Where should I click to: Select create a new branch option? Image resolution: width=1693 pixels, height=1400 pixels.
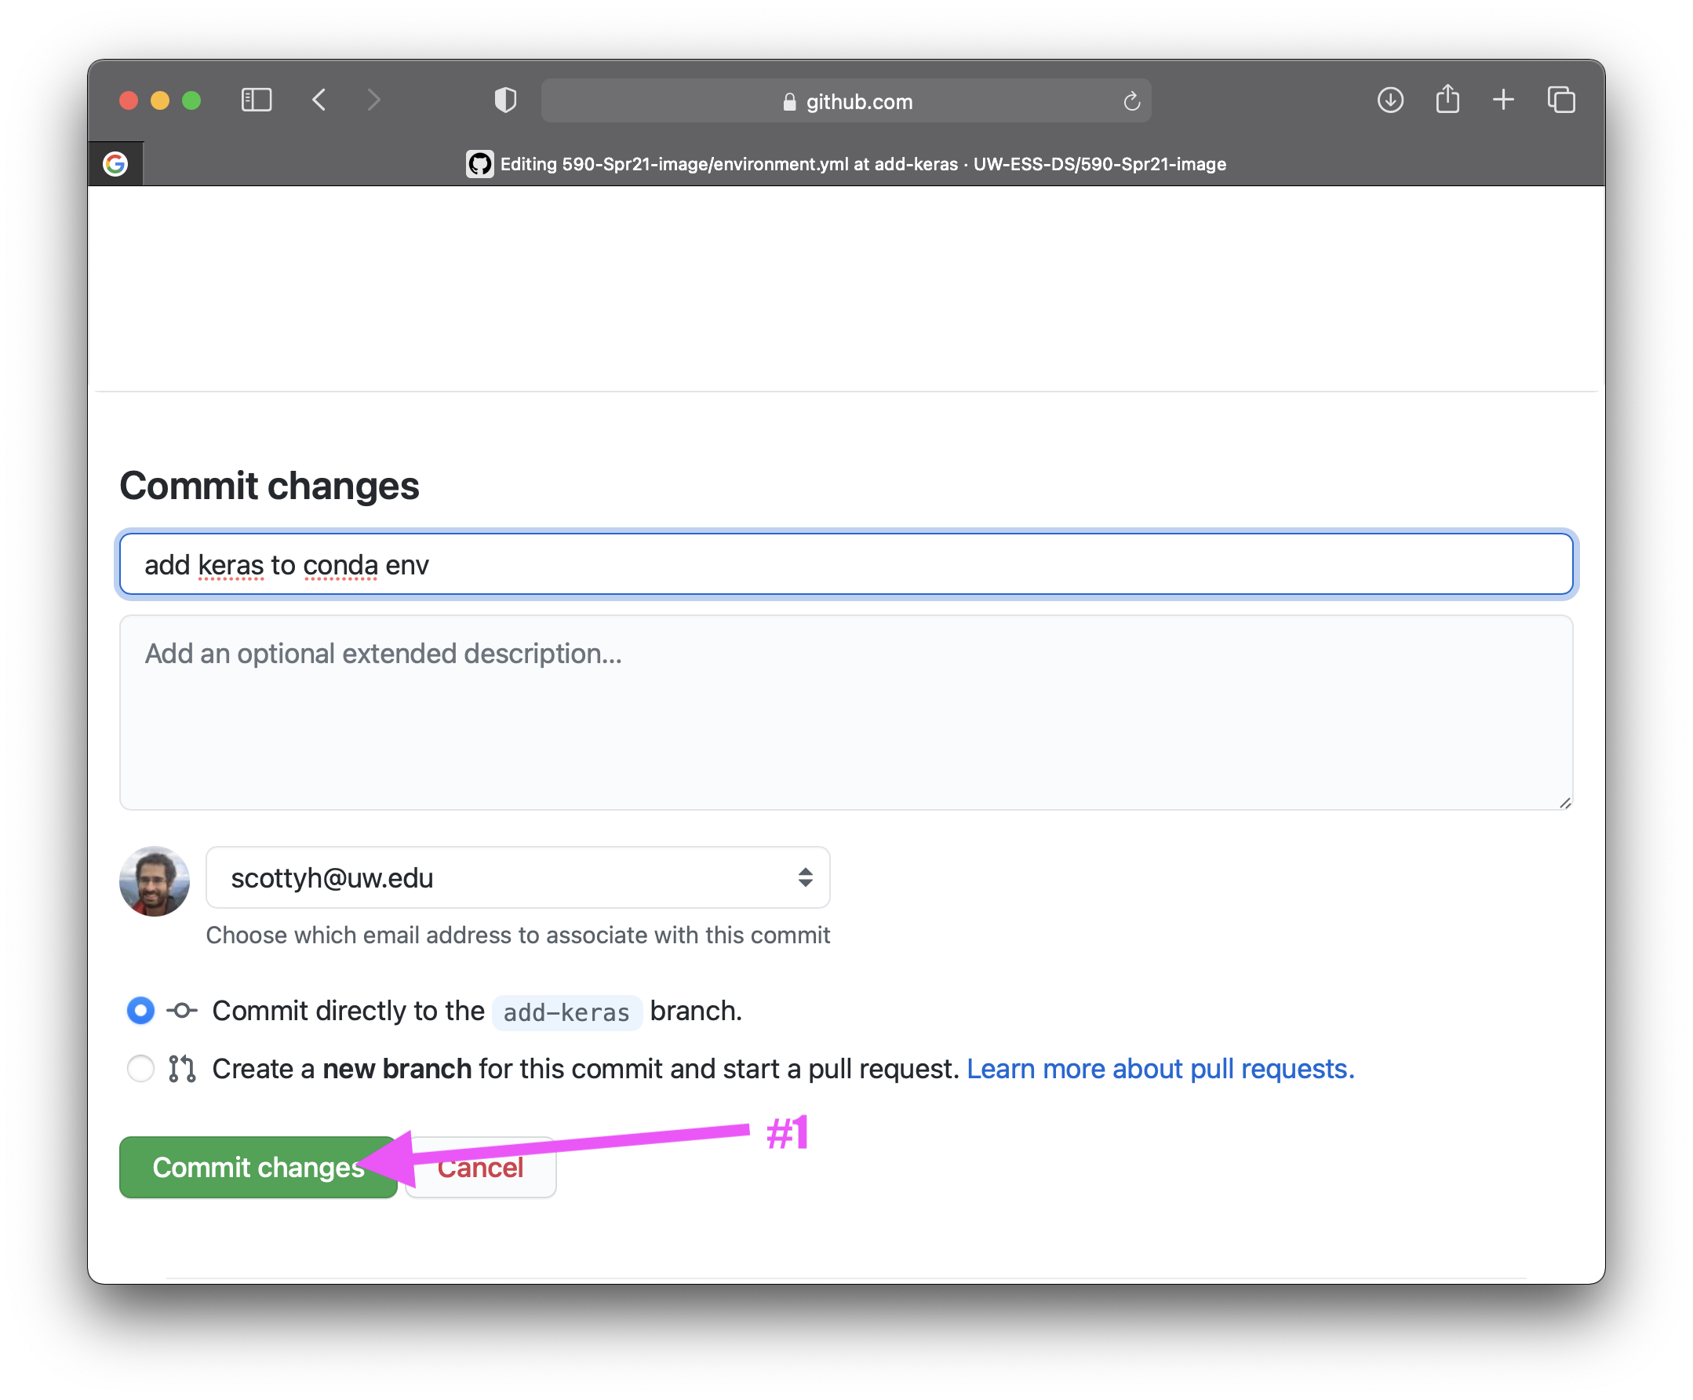(141, 1069)
